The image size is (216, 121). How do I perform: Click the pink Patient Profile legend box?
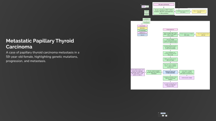(142, 26)
